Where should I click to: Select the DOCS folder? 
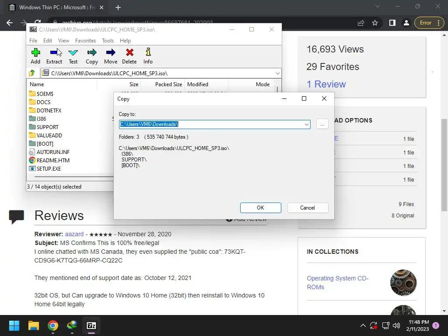(x=40, y=102)
